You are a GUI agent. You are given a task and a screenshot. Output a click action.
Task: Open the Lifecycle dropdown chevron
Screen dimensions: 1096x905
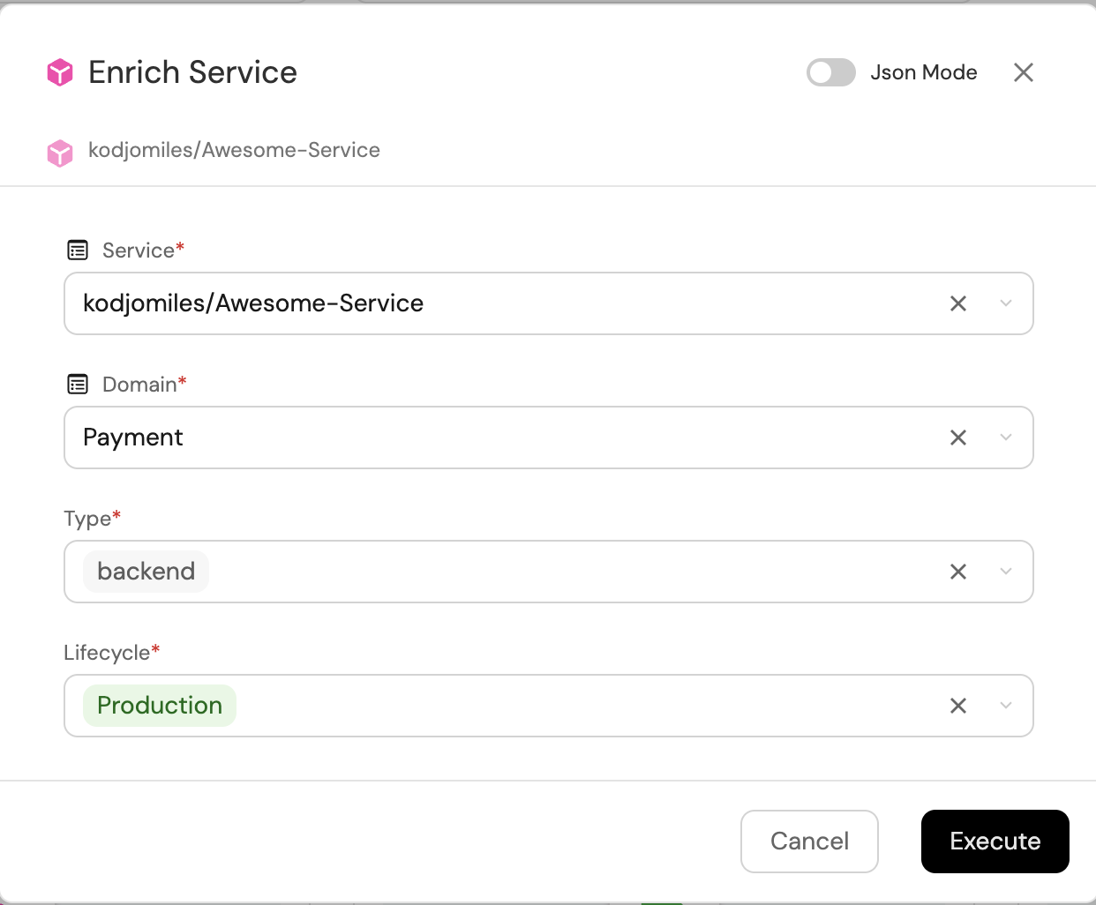1006,706
